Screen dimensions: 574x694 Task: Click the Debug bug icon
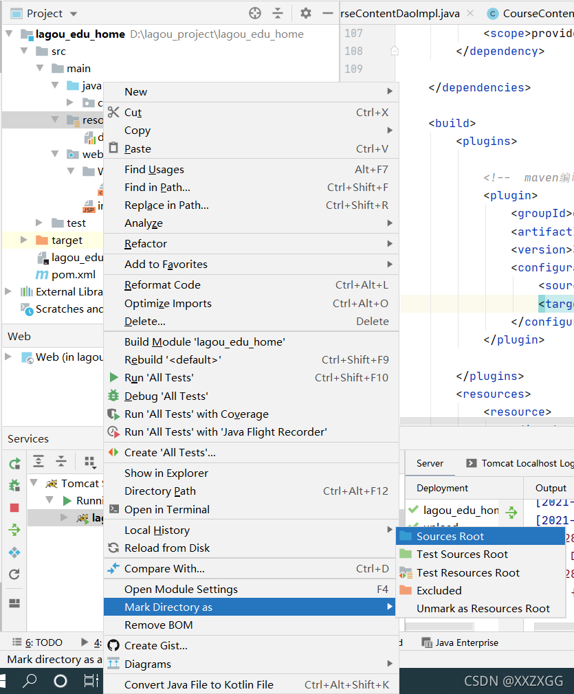(x=114, y=395)
